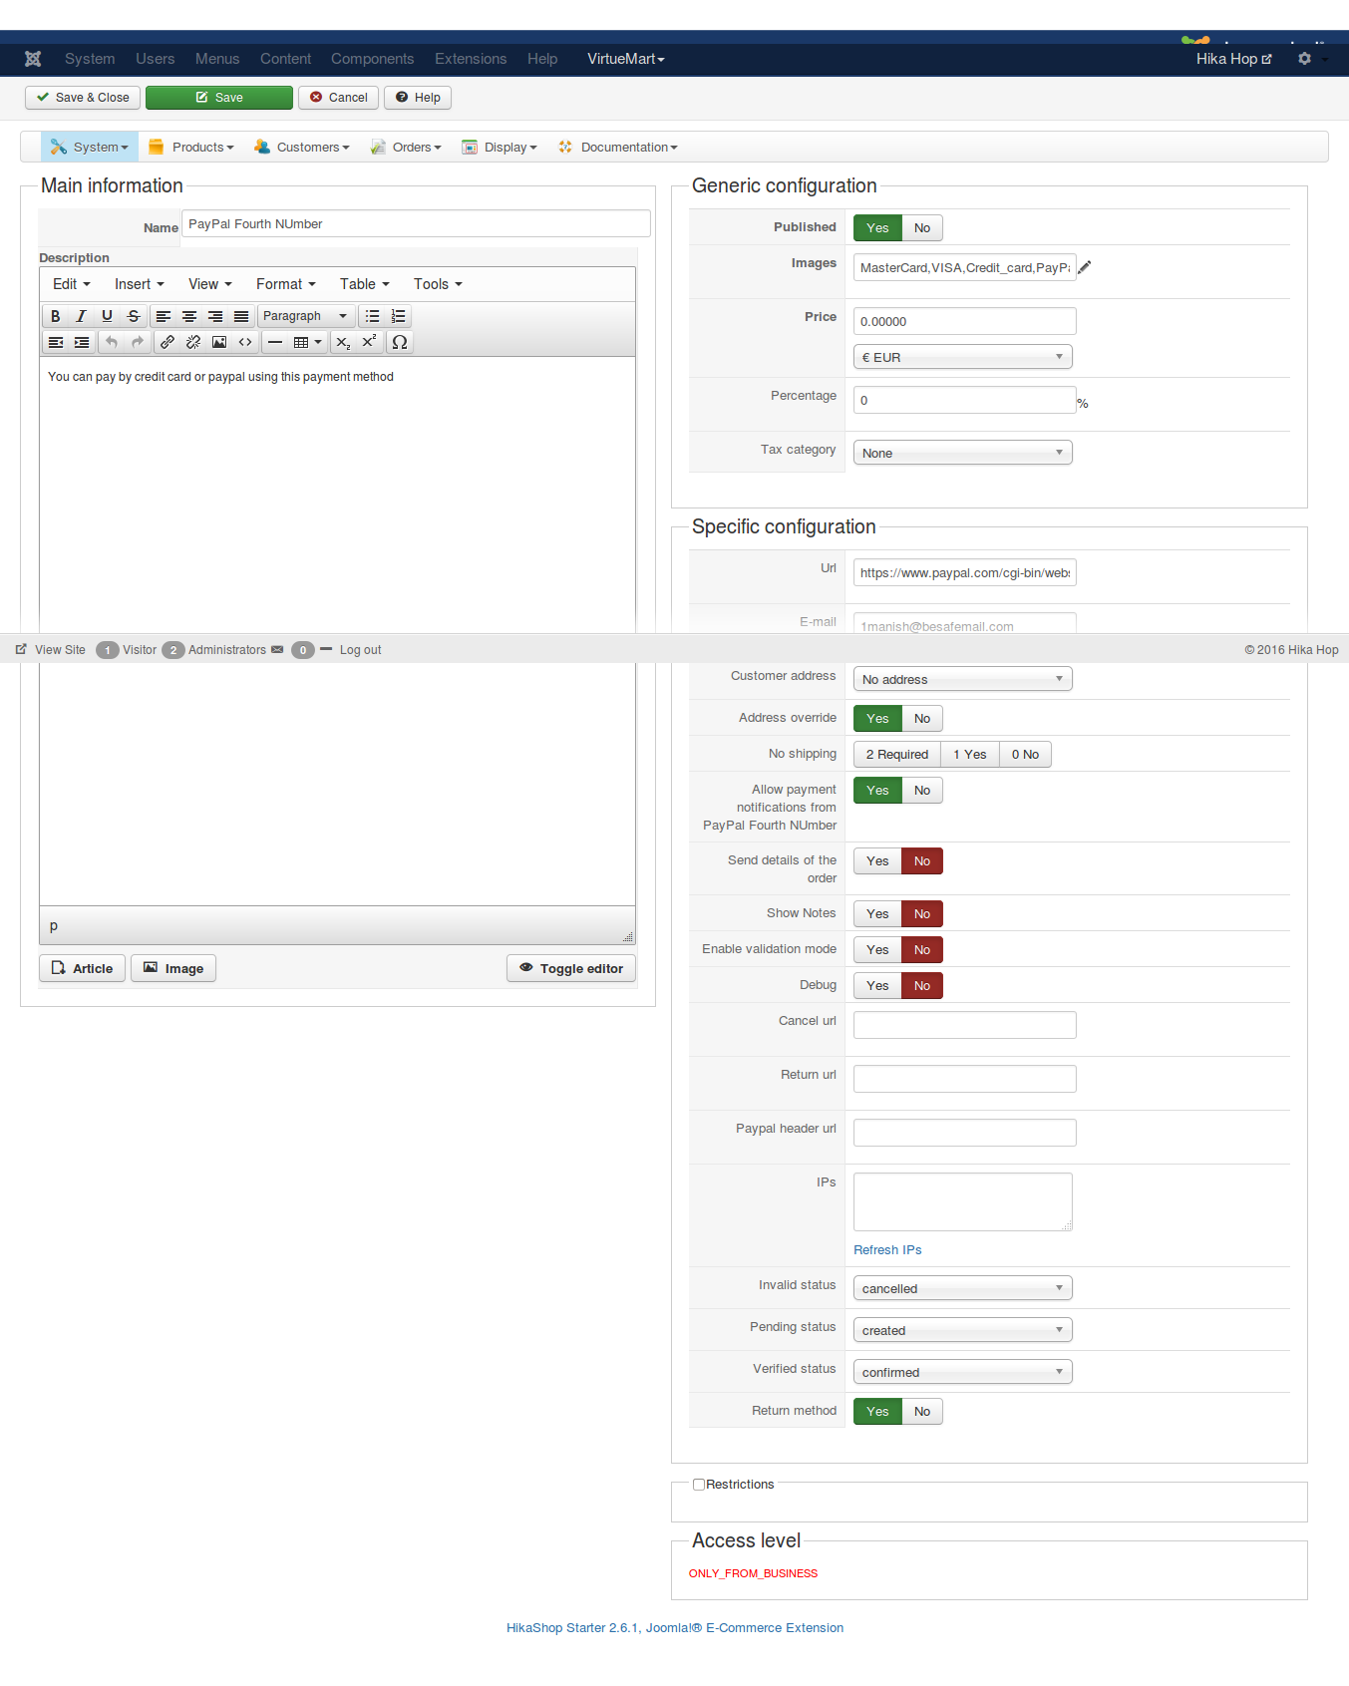The height and width of the screenshot is (1686, 1349).
Task: Click the IPs text area
Action: (x=963, y=1202)
